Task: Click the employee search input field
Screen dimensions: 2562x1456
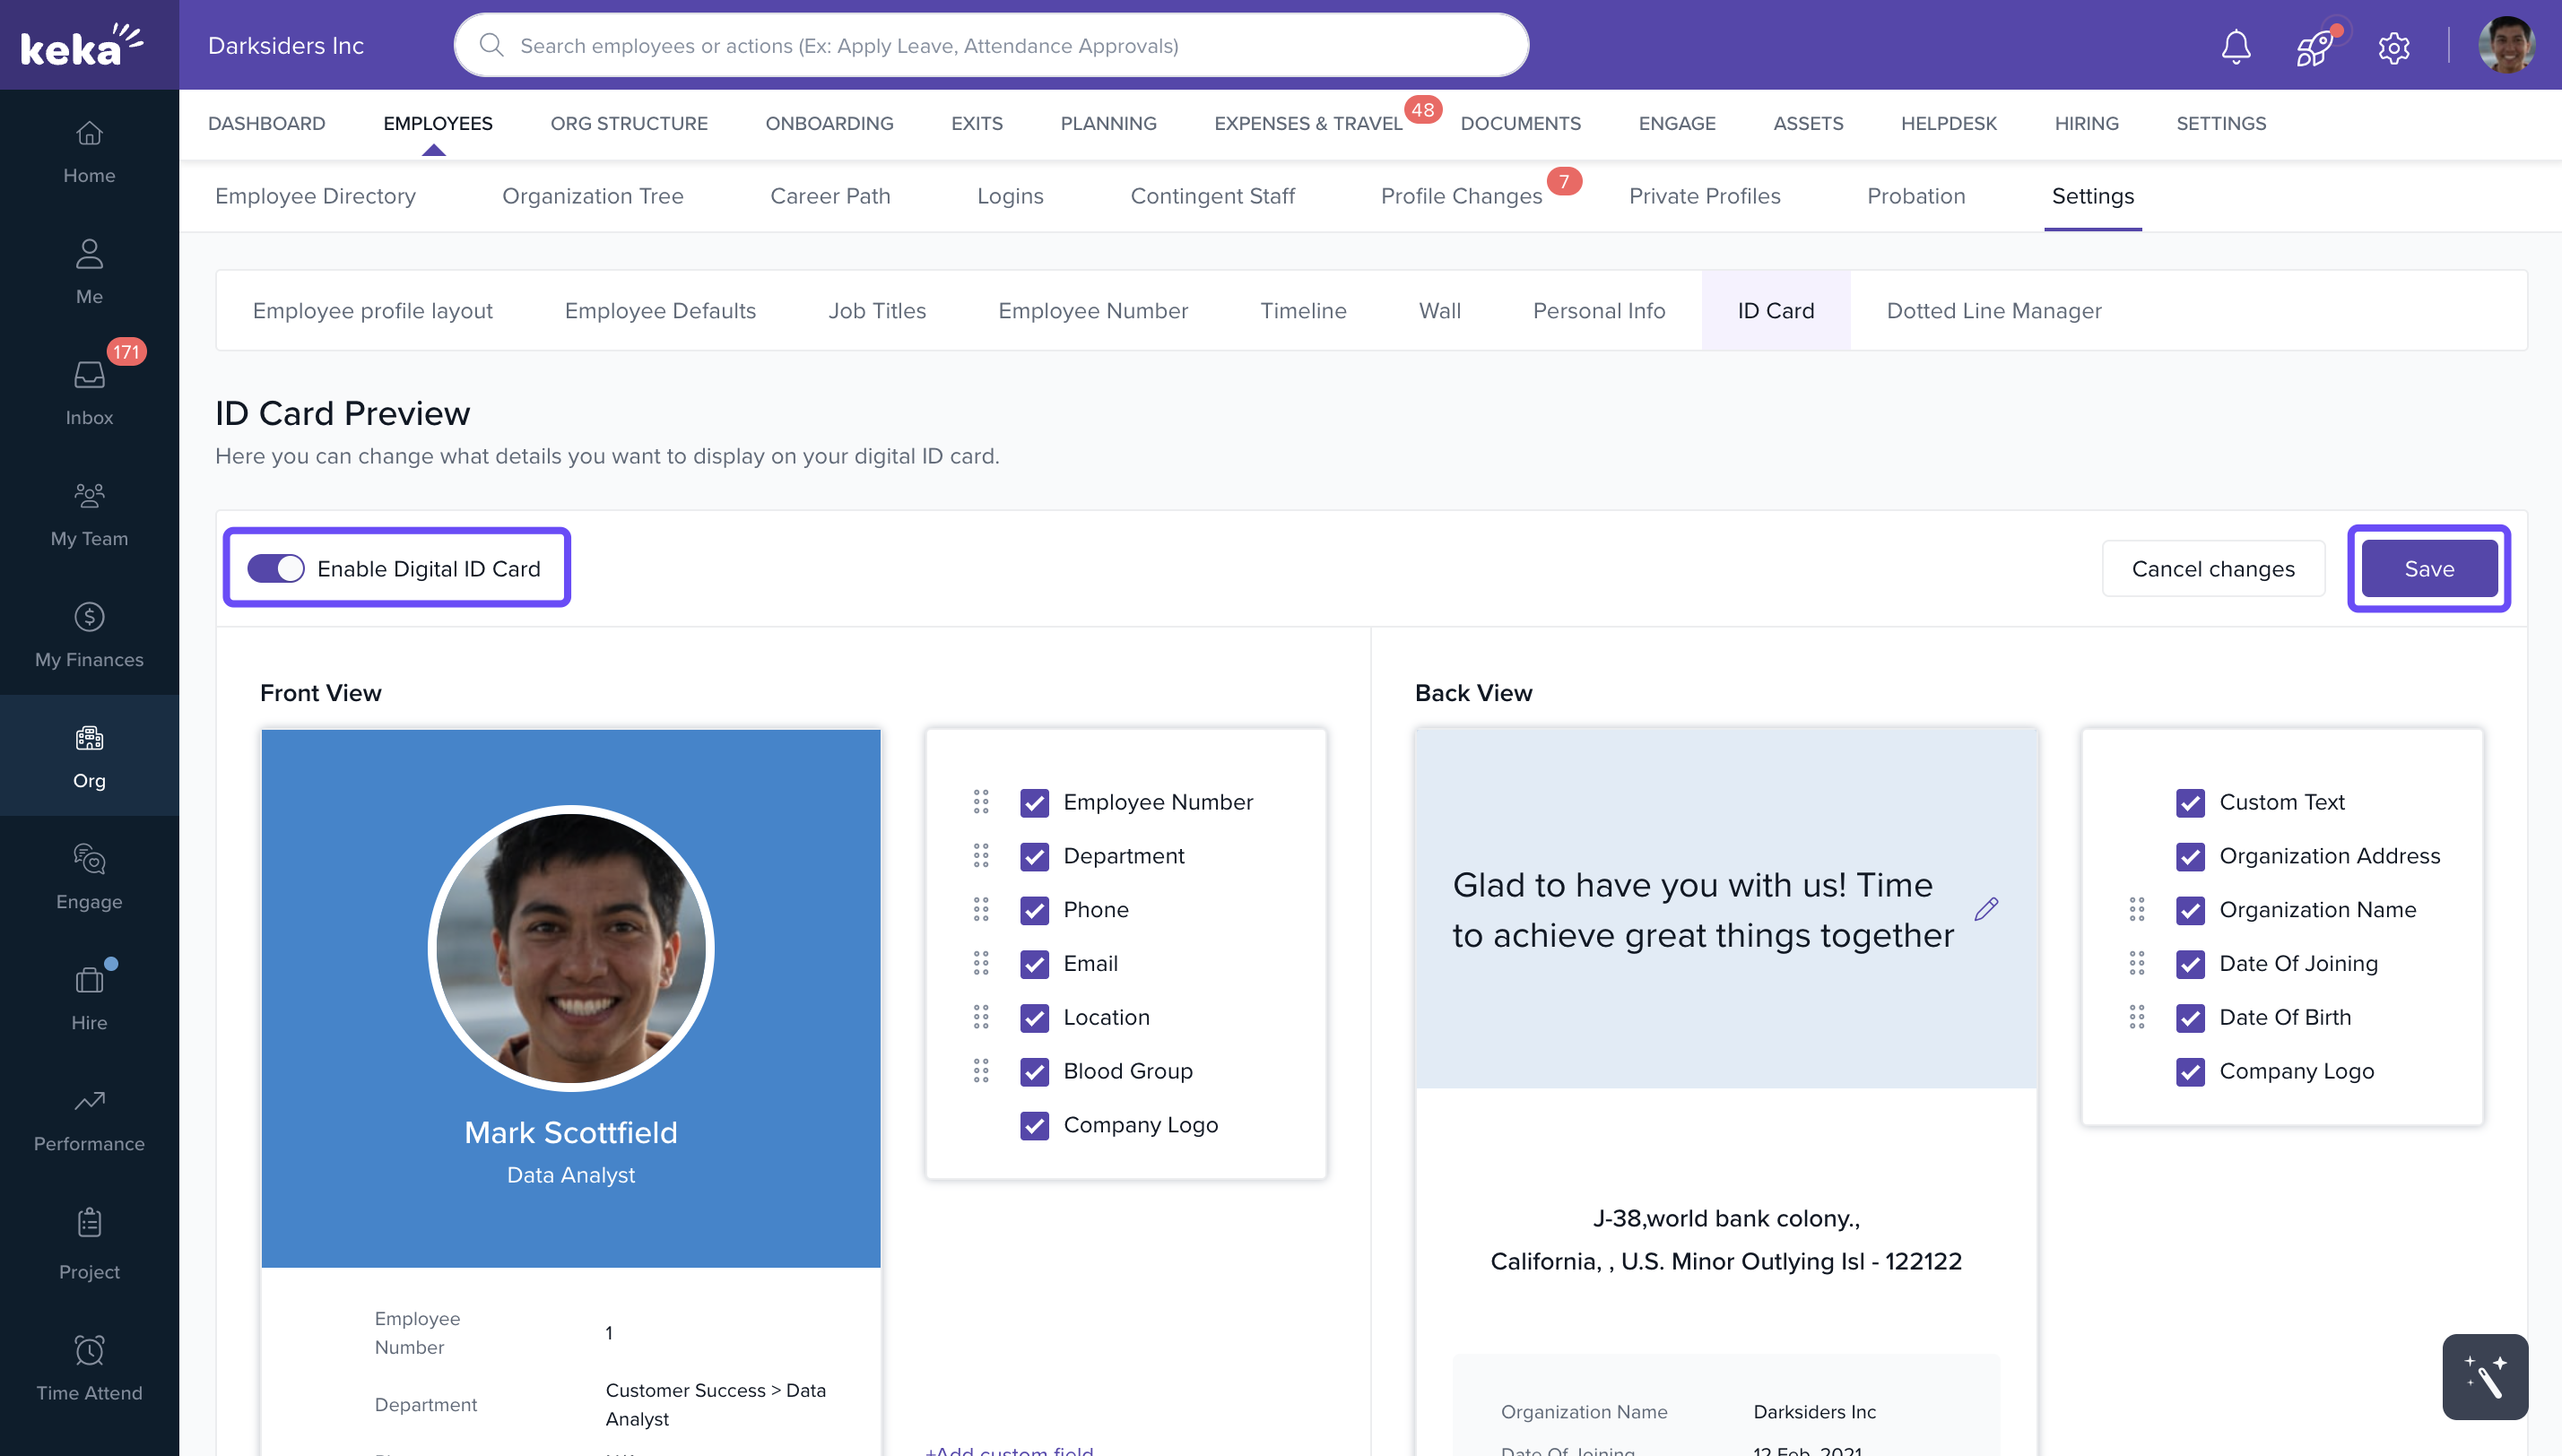Action: [x=990, y=45]
